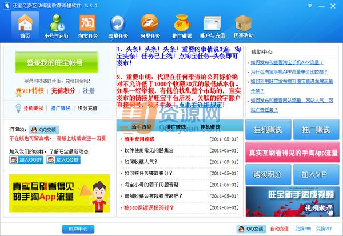Open the 阿里任务 icon
343x236 pixels.
pyautogui.click(x=150, y=26)
